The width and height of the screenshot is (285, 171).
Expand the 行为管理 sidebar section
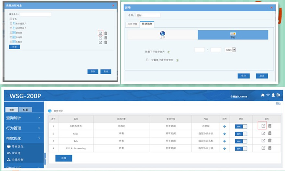tap(22, 128)
